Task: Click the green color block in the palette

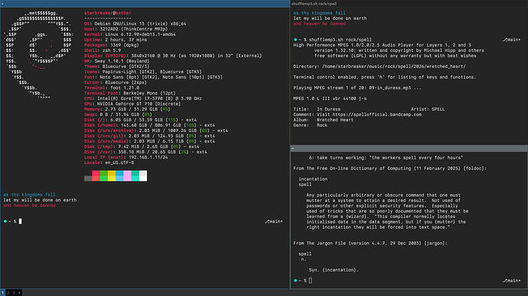Action: (104, 176)
